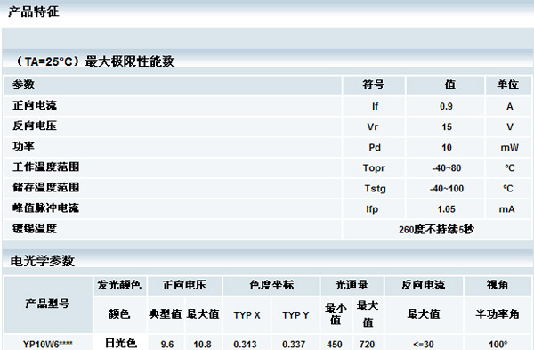The image size is (534, 350).
Task: Click the 符号 column header
Action: coord(373,85)
